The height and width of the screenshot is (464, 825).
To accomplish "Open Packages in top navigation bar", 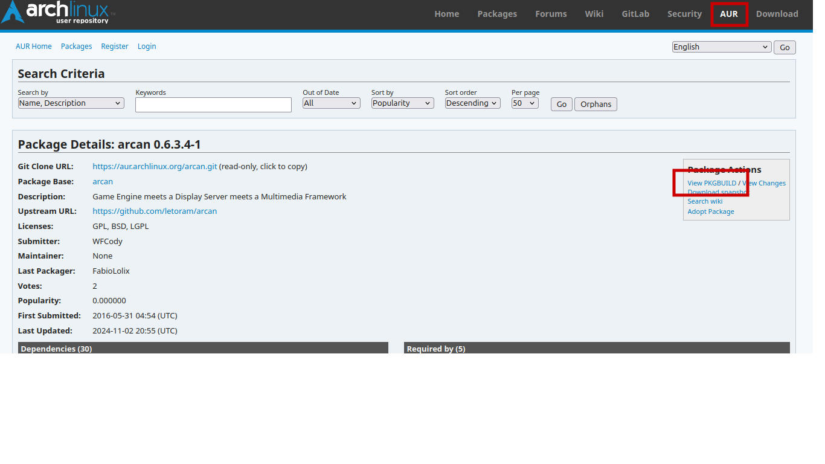I will (497, 14).
